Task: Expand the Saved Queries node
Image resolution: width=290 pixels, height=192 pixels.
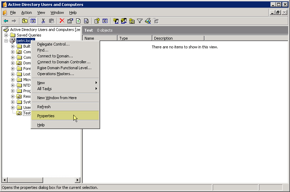Action: (x=6, y=35)
